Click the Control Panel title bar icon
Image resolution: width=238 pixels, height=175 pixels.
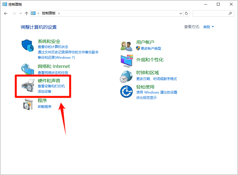5,4
